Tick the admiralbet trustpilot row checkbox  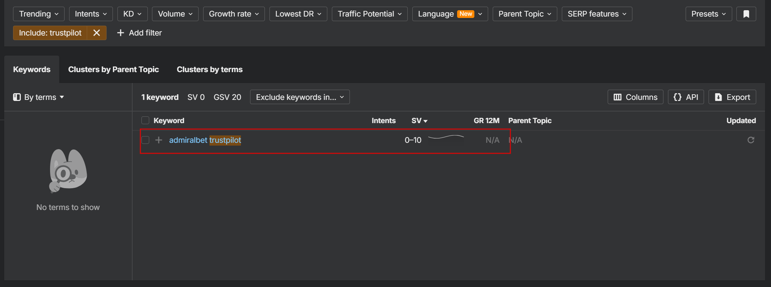[145, 140]
